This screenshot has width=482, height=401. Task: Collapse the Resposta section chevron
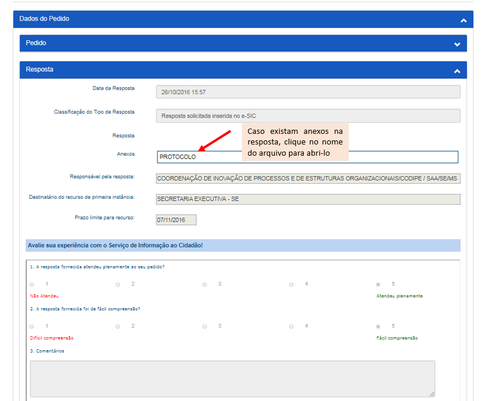[x=457, y=70]
